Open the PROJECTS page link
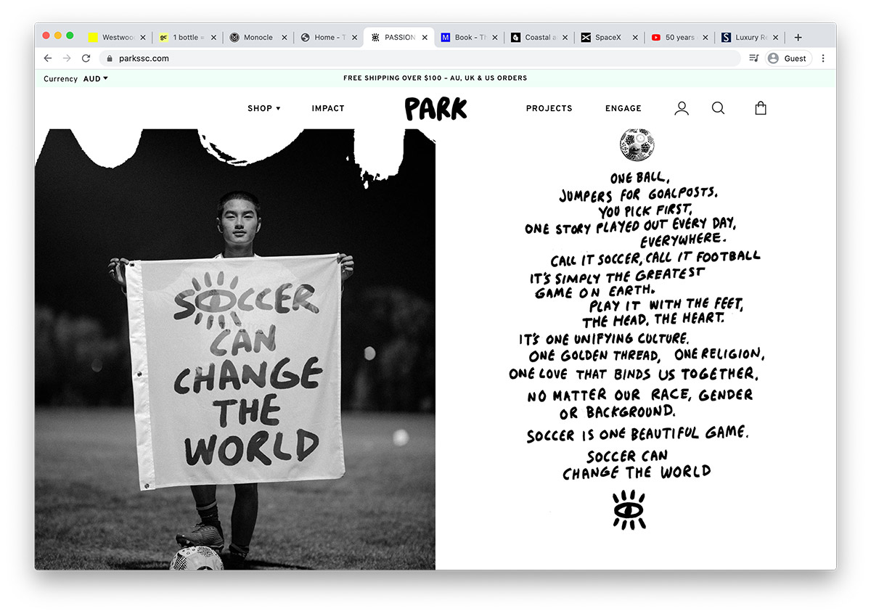 coord(549,108)
